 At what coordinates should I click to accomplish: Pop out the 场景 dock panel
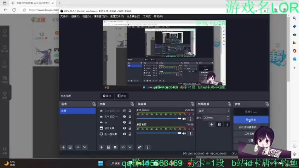[94, 104]
